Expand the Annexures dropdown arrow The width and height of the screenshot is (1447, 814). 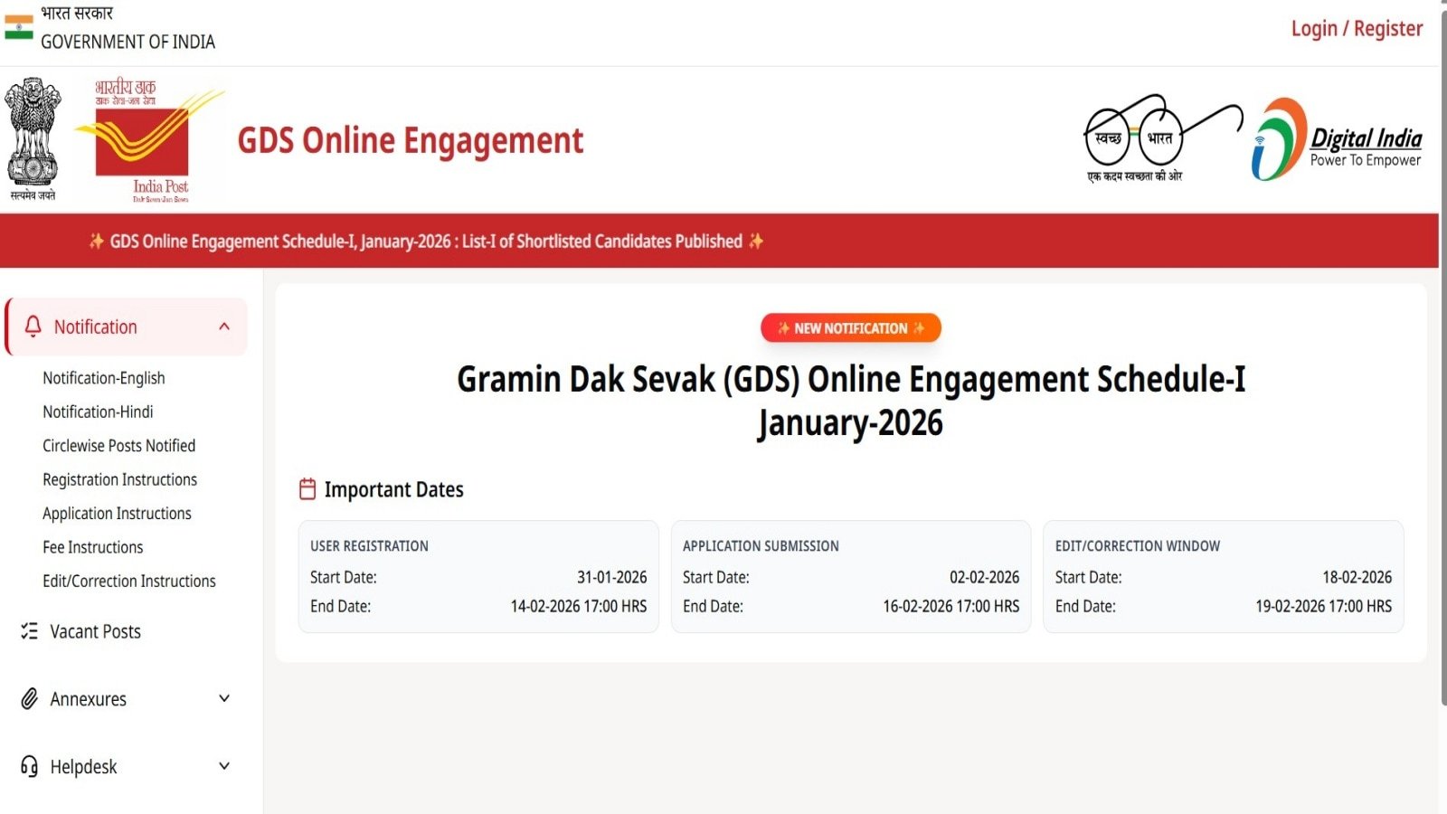pyautogui.click(x=224, y=698)
